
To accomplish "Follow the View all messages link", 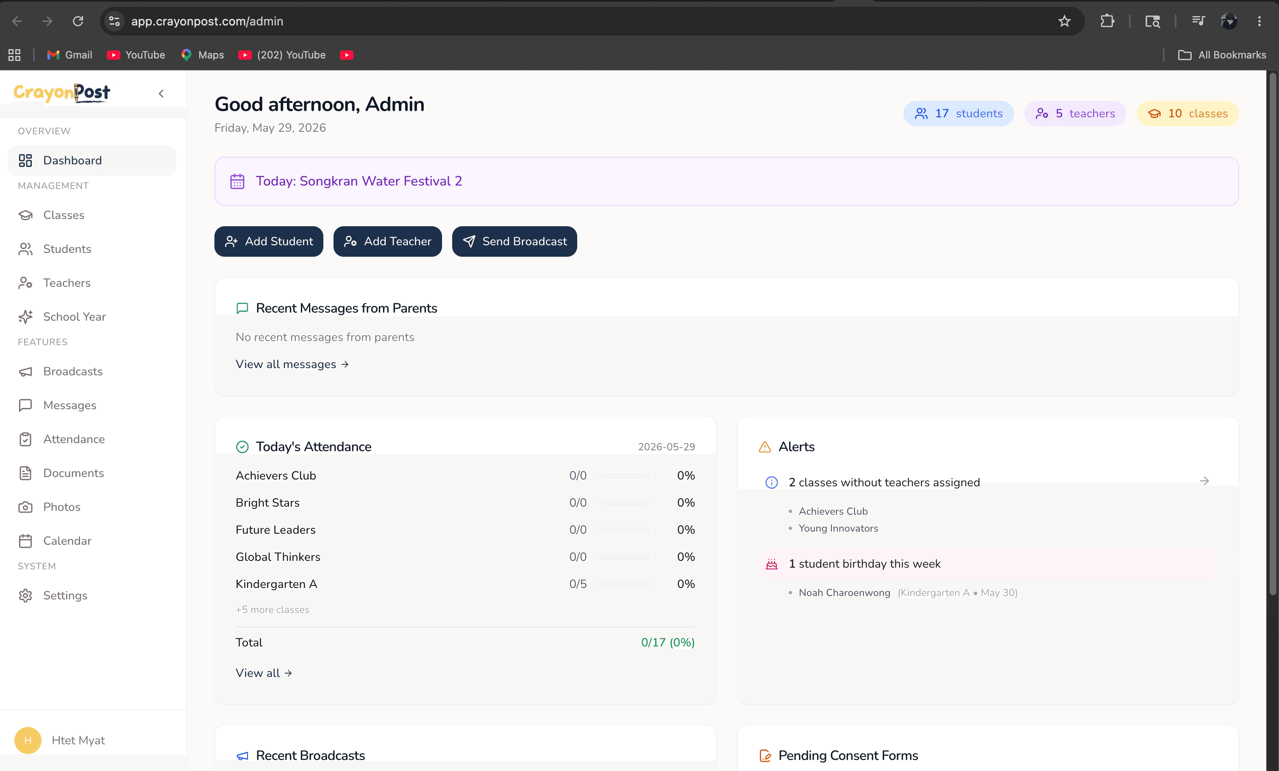I will point(292,364).
